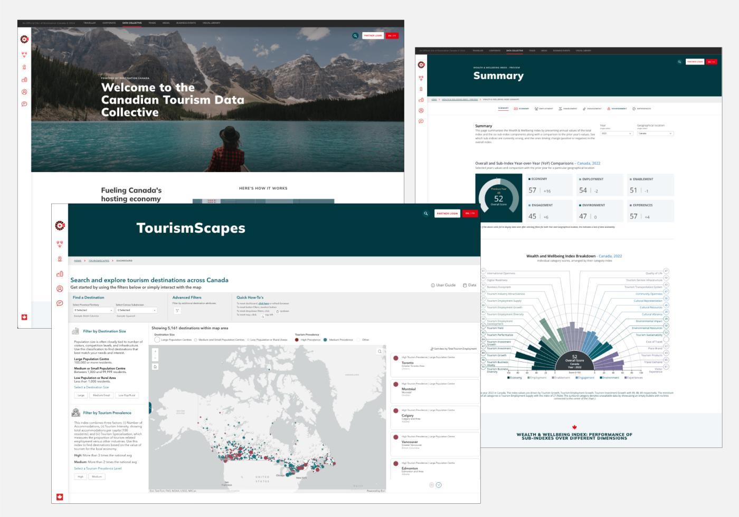Image resolution: width=739 pixels, height=517 pixels.
Task: Toggle Large Population Centres legend marker
Action: [x=157, y=340]
